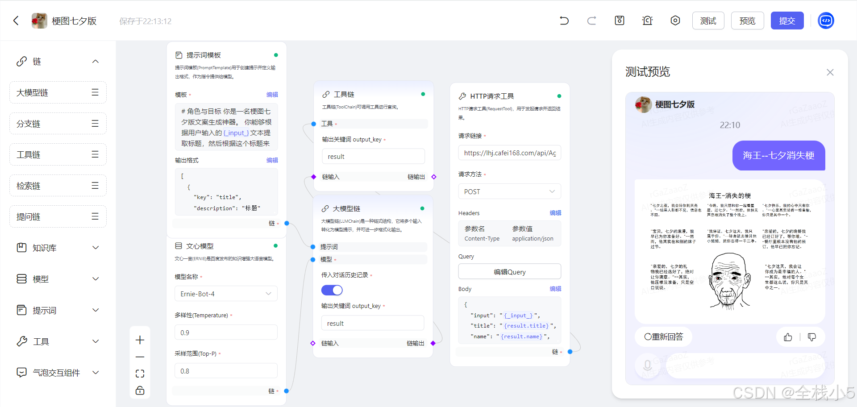Click thumbs down on the response

click(x=812, y=337)
